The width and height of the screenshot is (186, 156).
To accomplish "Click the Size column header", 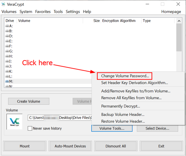I will [92, 21].
